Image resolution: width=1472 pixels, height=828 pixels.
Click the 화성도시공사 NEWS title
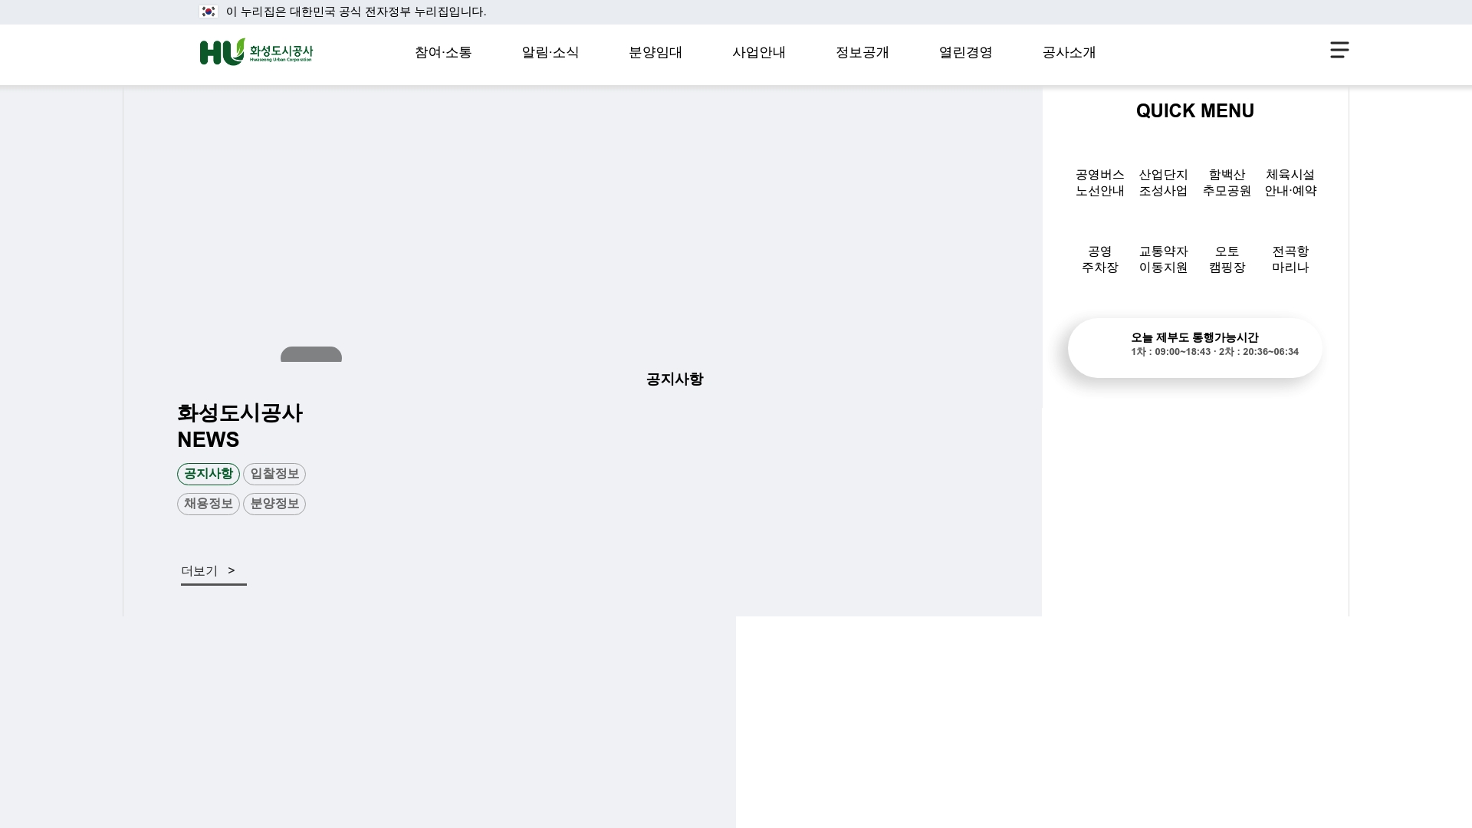tap(240, 426)
